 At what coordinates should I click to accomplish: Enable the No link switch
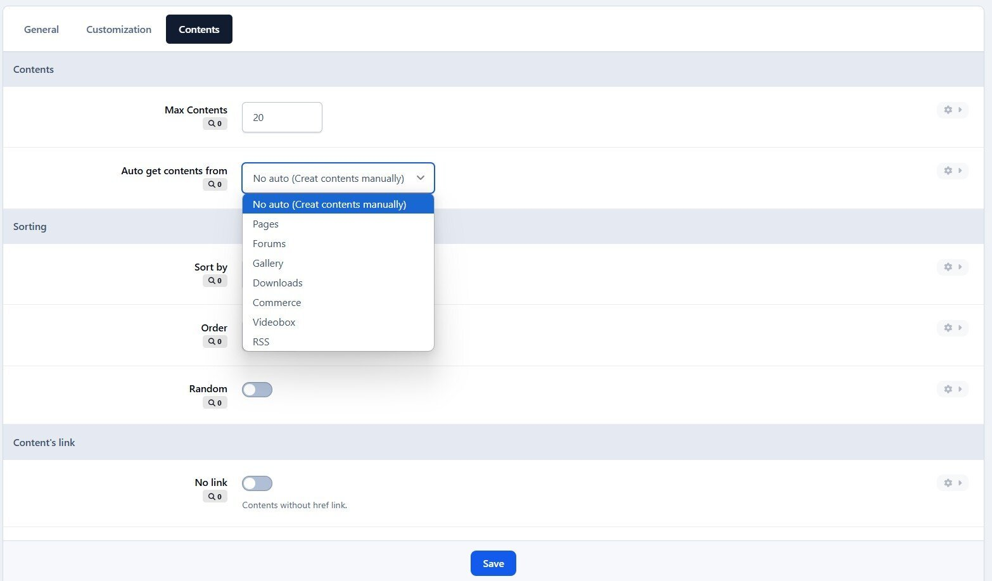(257, 483)
